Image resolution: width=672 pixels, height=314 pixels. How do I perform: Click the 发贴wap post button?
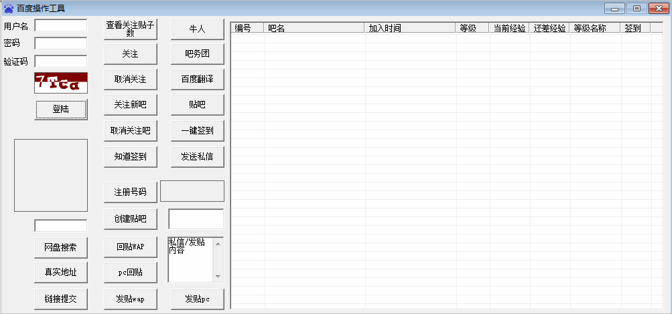[x=131, y=299]
